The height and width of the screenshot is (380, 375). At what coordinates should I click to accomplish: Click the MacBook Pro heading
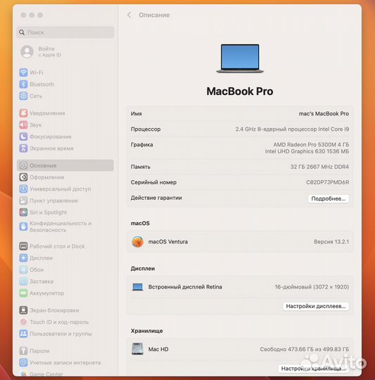pos(240,91)
